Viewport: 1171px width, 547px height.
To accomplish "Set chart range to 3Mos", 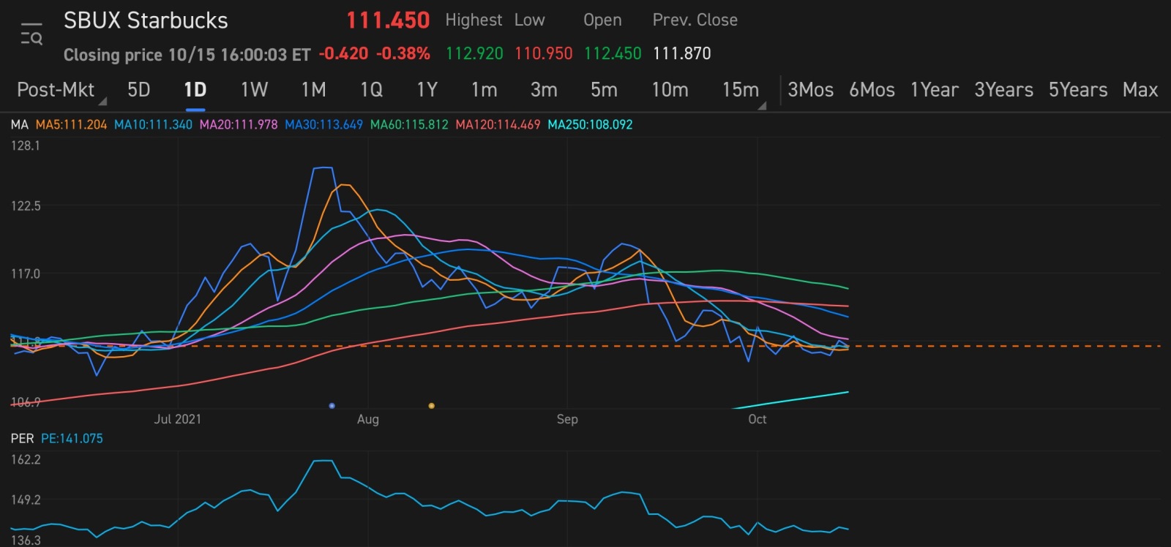I will [x=810, y=90].
